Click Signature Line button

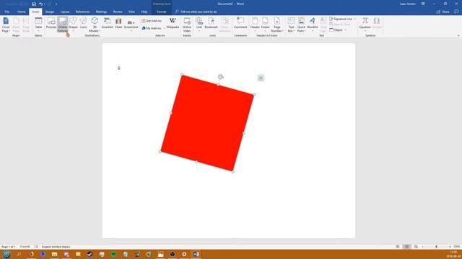click(x=341, y=19)
